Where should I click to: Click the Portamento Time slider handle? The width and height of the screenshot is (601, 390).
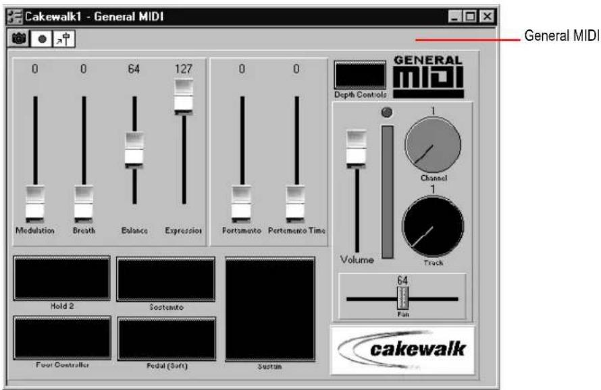pyautogui.click(x=296, y=204)
